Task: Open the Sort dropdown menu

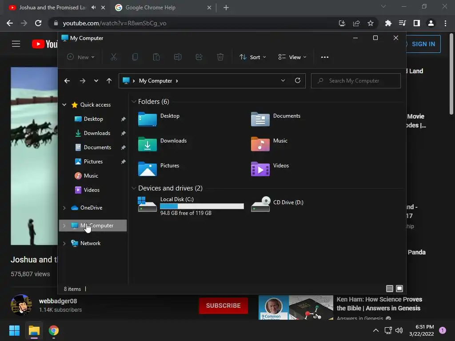Action: (x=253, y=57)
